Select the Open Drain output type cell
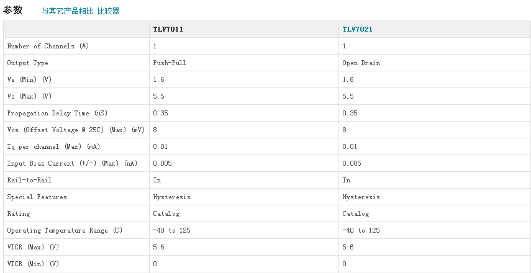The image size is (531, 273). pyautogui.click(x=361, y=63)
